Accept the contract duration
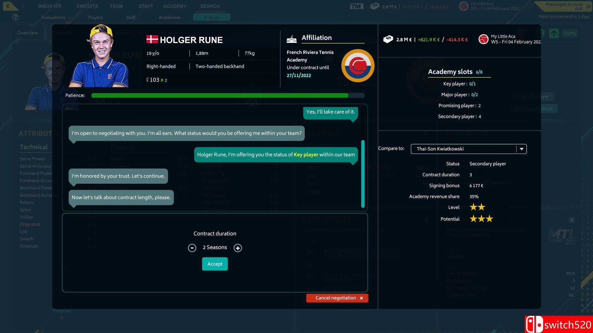 pos(215,264)
